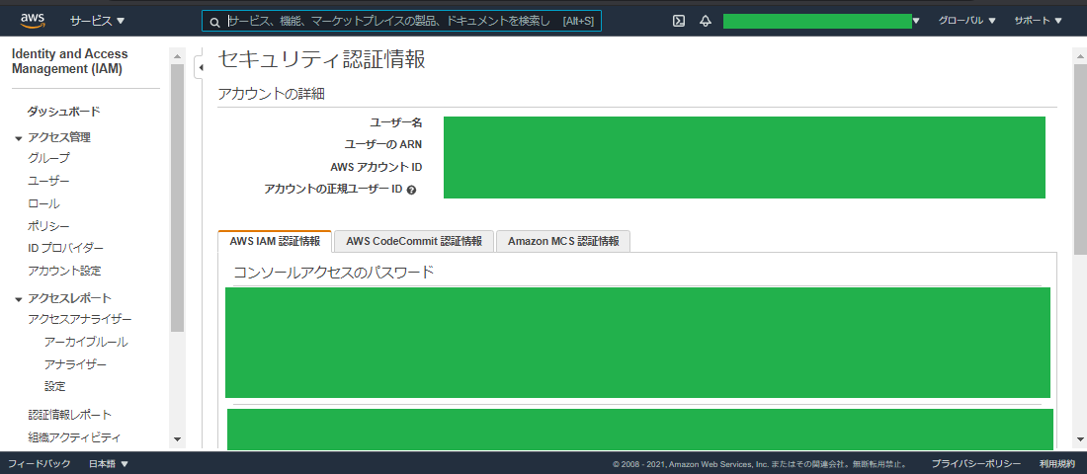Open 組織アクティビティ in the sidebar

point(74,437)
